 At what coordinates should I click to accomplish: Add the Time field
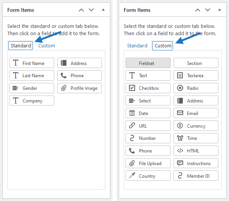(x=196, y=138)
